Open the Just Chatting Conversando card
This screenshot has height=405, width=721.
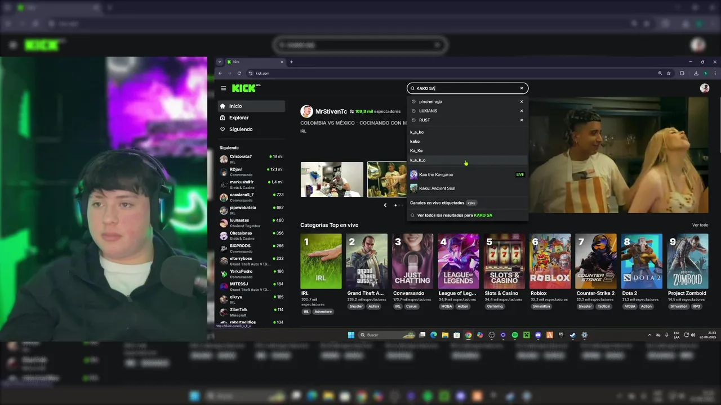tap(413, 261)
